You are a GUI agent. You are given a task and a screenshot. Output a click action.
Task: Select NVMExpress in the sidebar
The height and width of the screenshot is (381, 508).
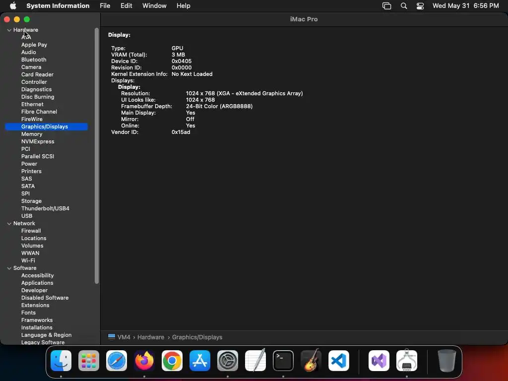38,141
